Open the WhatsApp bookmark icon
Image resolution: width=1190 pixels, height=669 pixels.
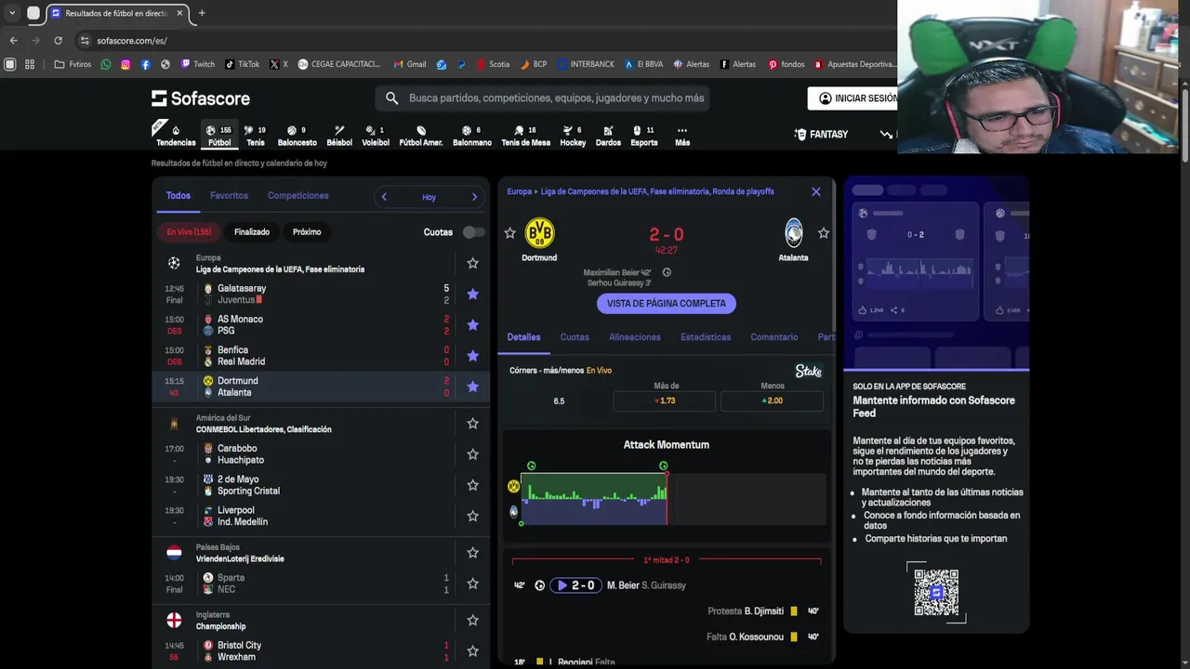(105, 64)
